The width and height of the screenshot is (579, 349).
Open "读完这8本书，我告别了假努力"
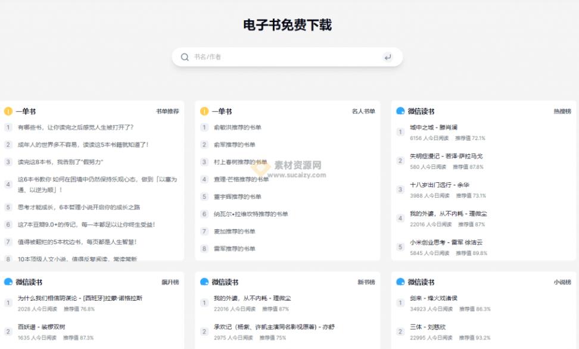[x=61, y=162]
